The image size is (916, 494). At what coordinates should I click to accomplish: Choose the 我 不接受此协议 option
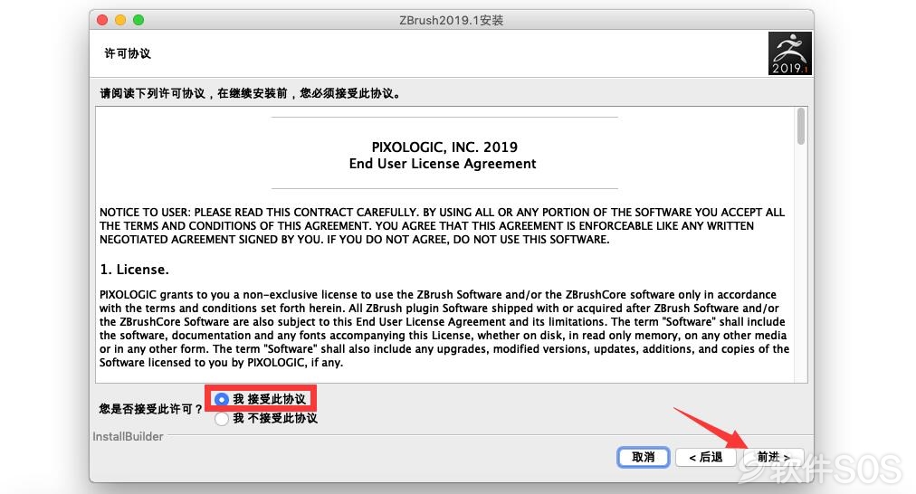click(222, 419)
